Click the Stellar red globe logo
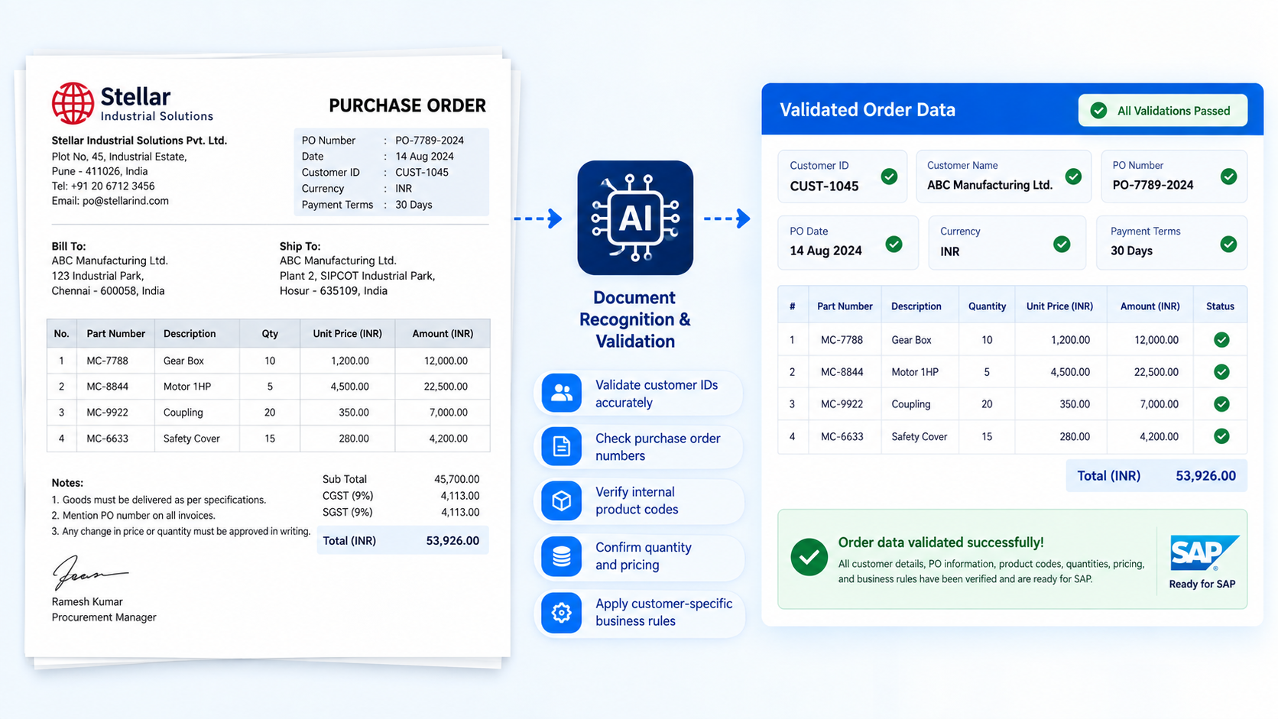The image size is (1278, 719). (73, 103)
